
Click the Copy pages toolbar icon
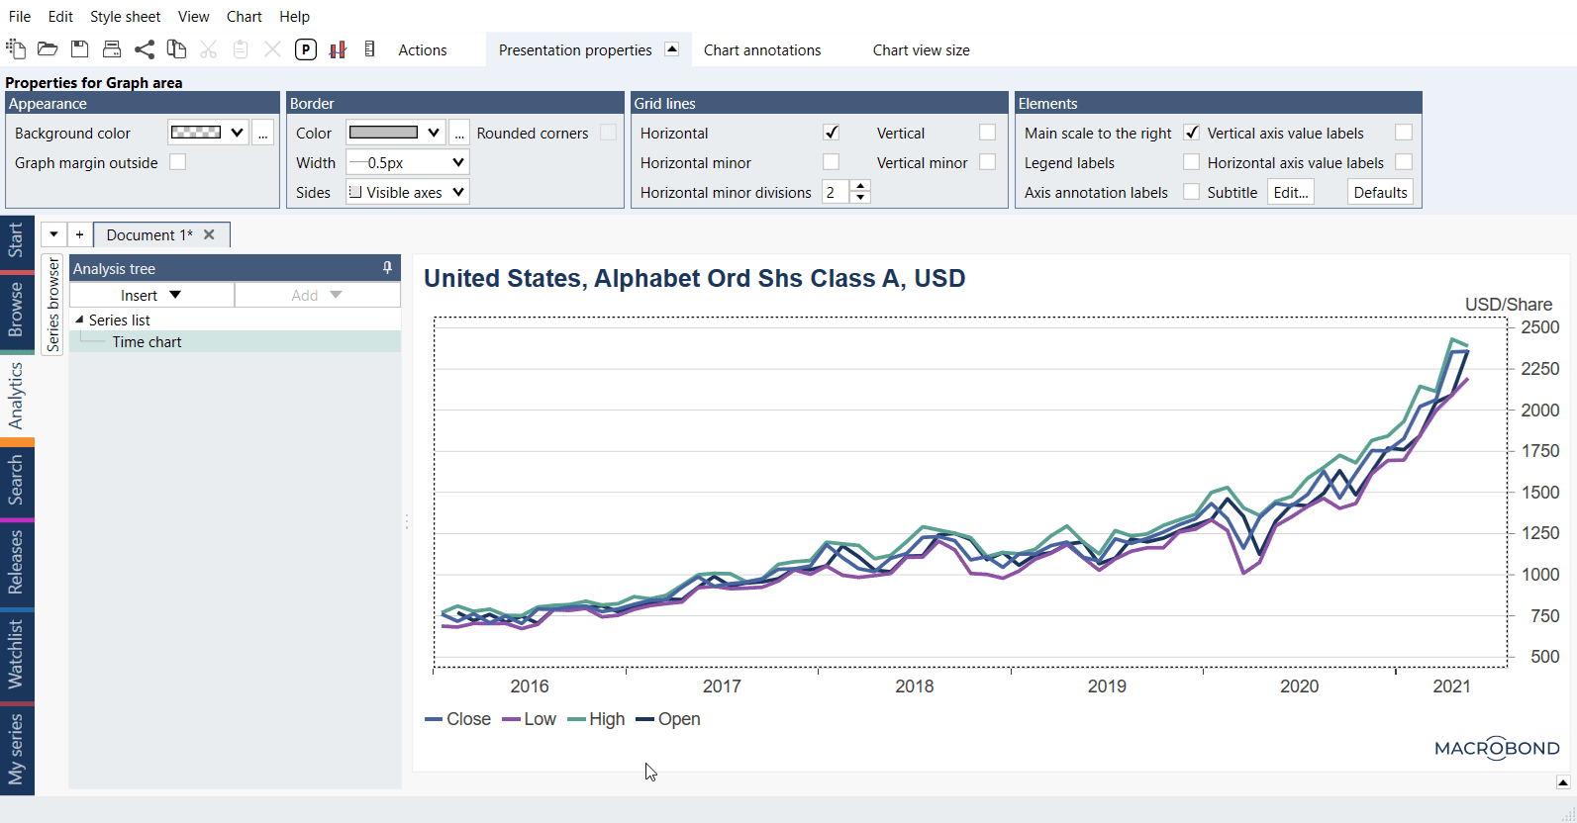[x=176, y=49]
